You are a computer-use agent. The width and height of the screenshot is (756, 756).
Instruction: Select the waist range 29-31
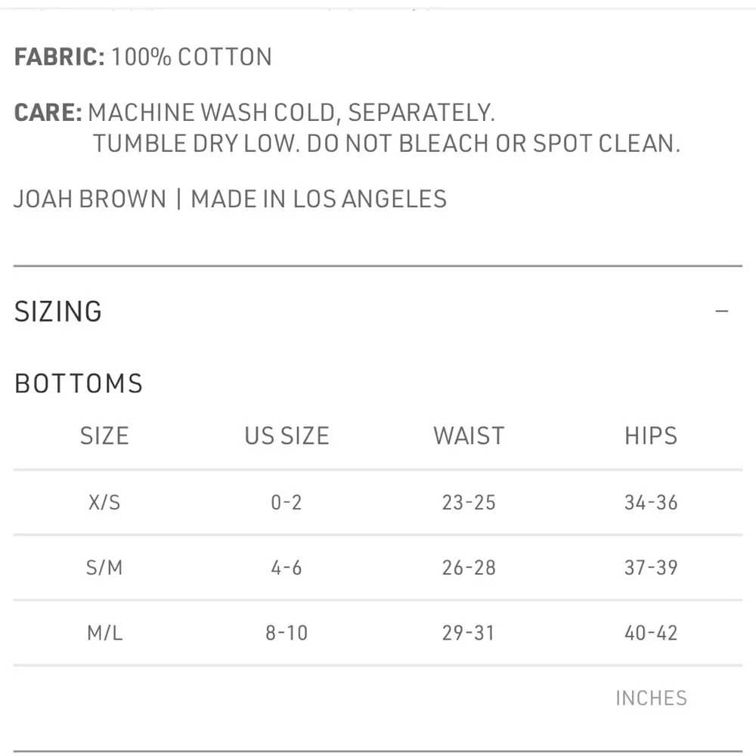(469, 633)
